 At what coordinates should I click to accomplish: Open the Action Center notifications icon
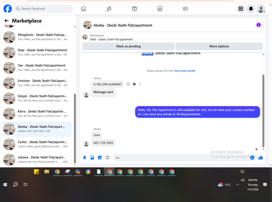pos(265,185)
